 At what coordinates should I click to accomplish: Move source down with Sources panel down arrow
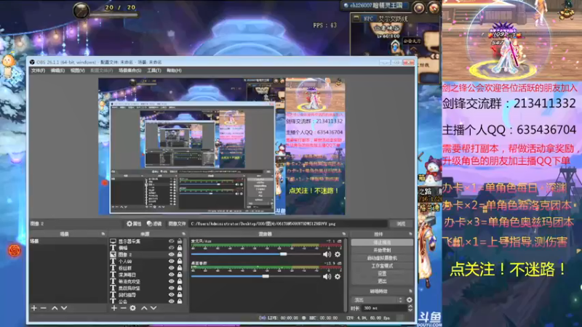click(154, 308)
